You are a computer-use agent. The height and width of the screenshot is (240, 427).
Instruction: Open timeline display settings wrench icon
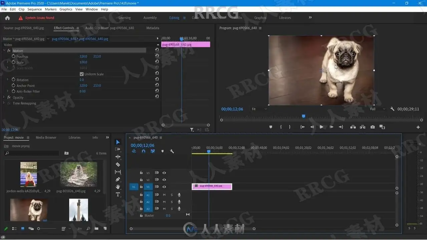click(x=172, y=151)
